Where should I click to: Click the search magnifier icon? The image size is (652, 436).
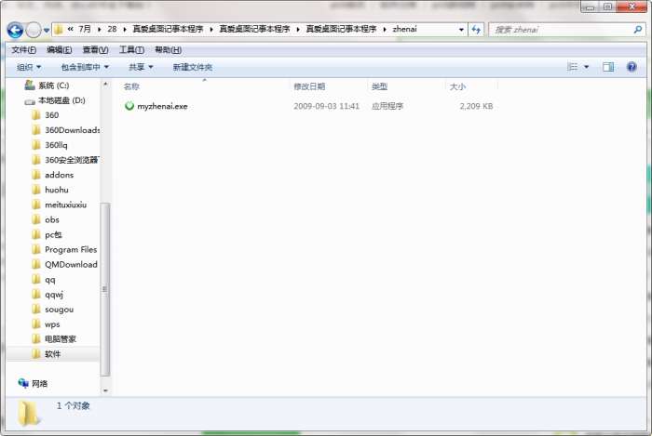click(637, 30)
